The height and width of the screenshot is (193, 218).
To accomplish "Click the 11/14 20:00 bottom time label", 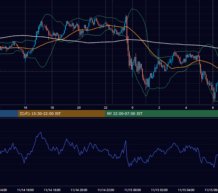I will (x=79, y=190).
